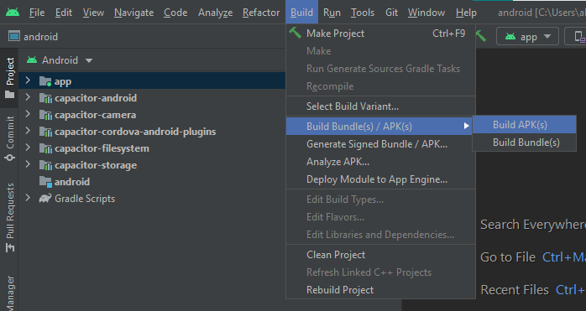The image size is (586, 311).
Task: Open the Commit tool window
Action: click(x=10, y=138)
